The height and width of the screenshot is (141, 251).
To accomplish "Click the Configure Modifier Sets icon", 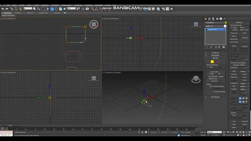I will [x=224, y=47].
